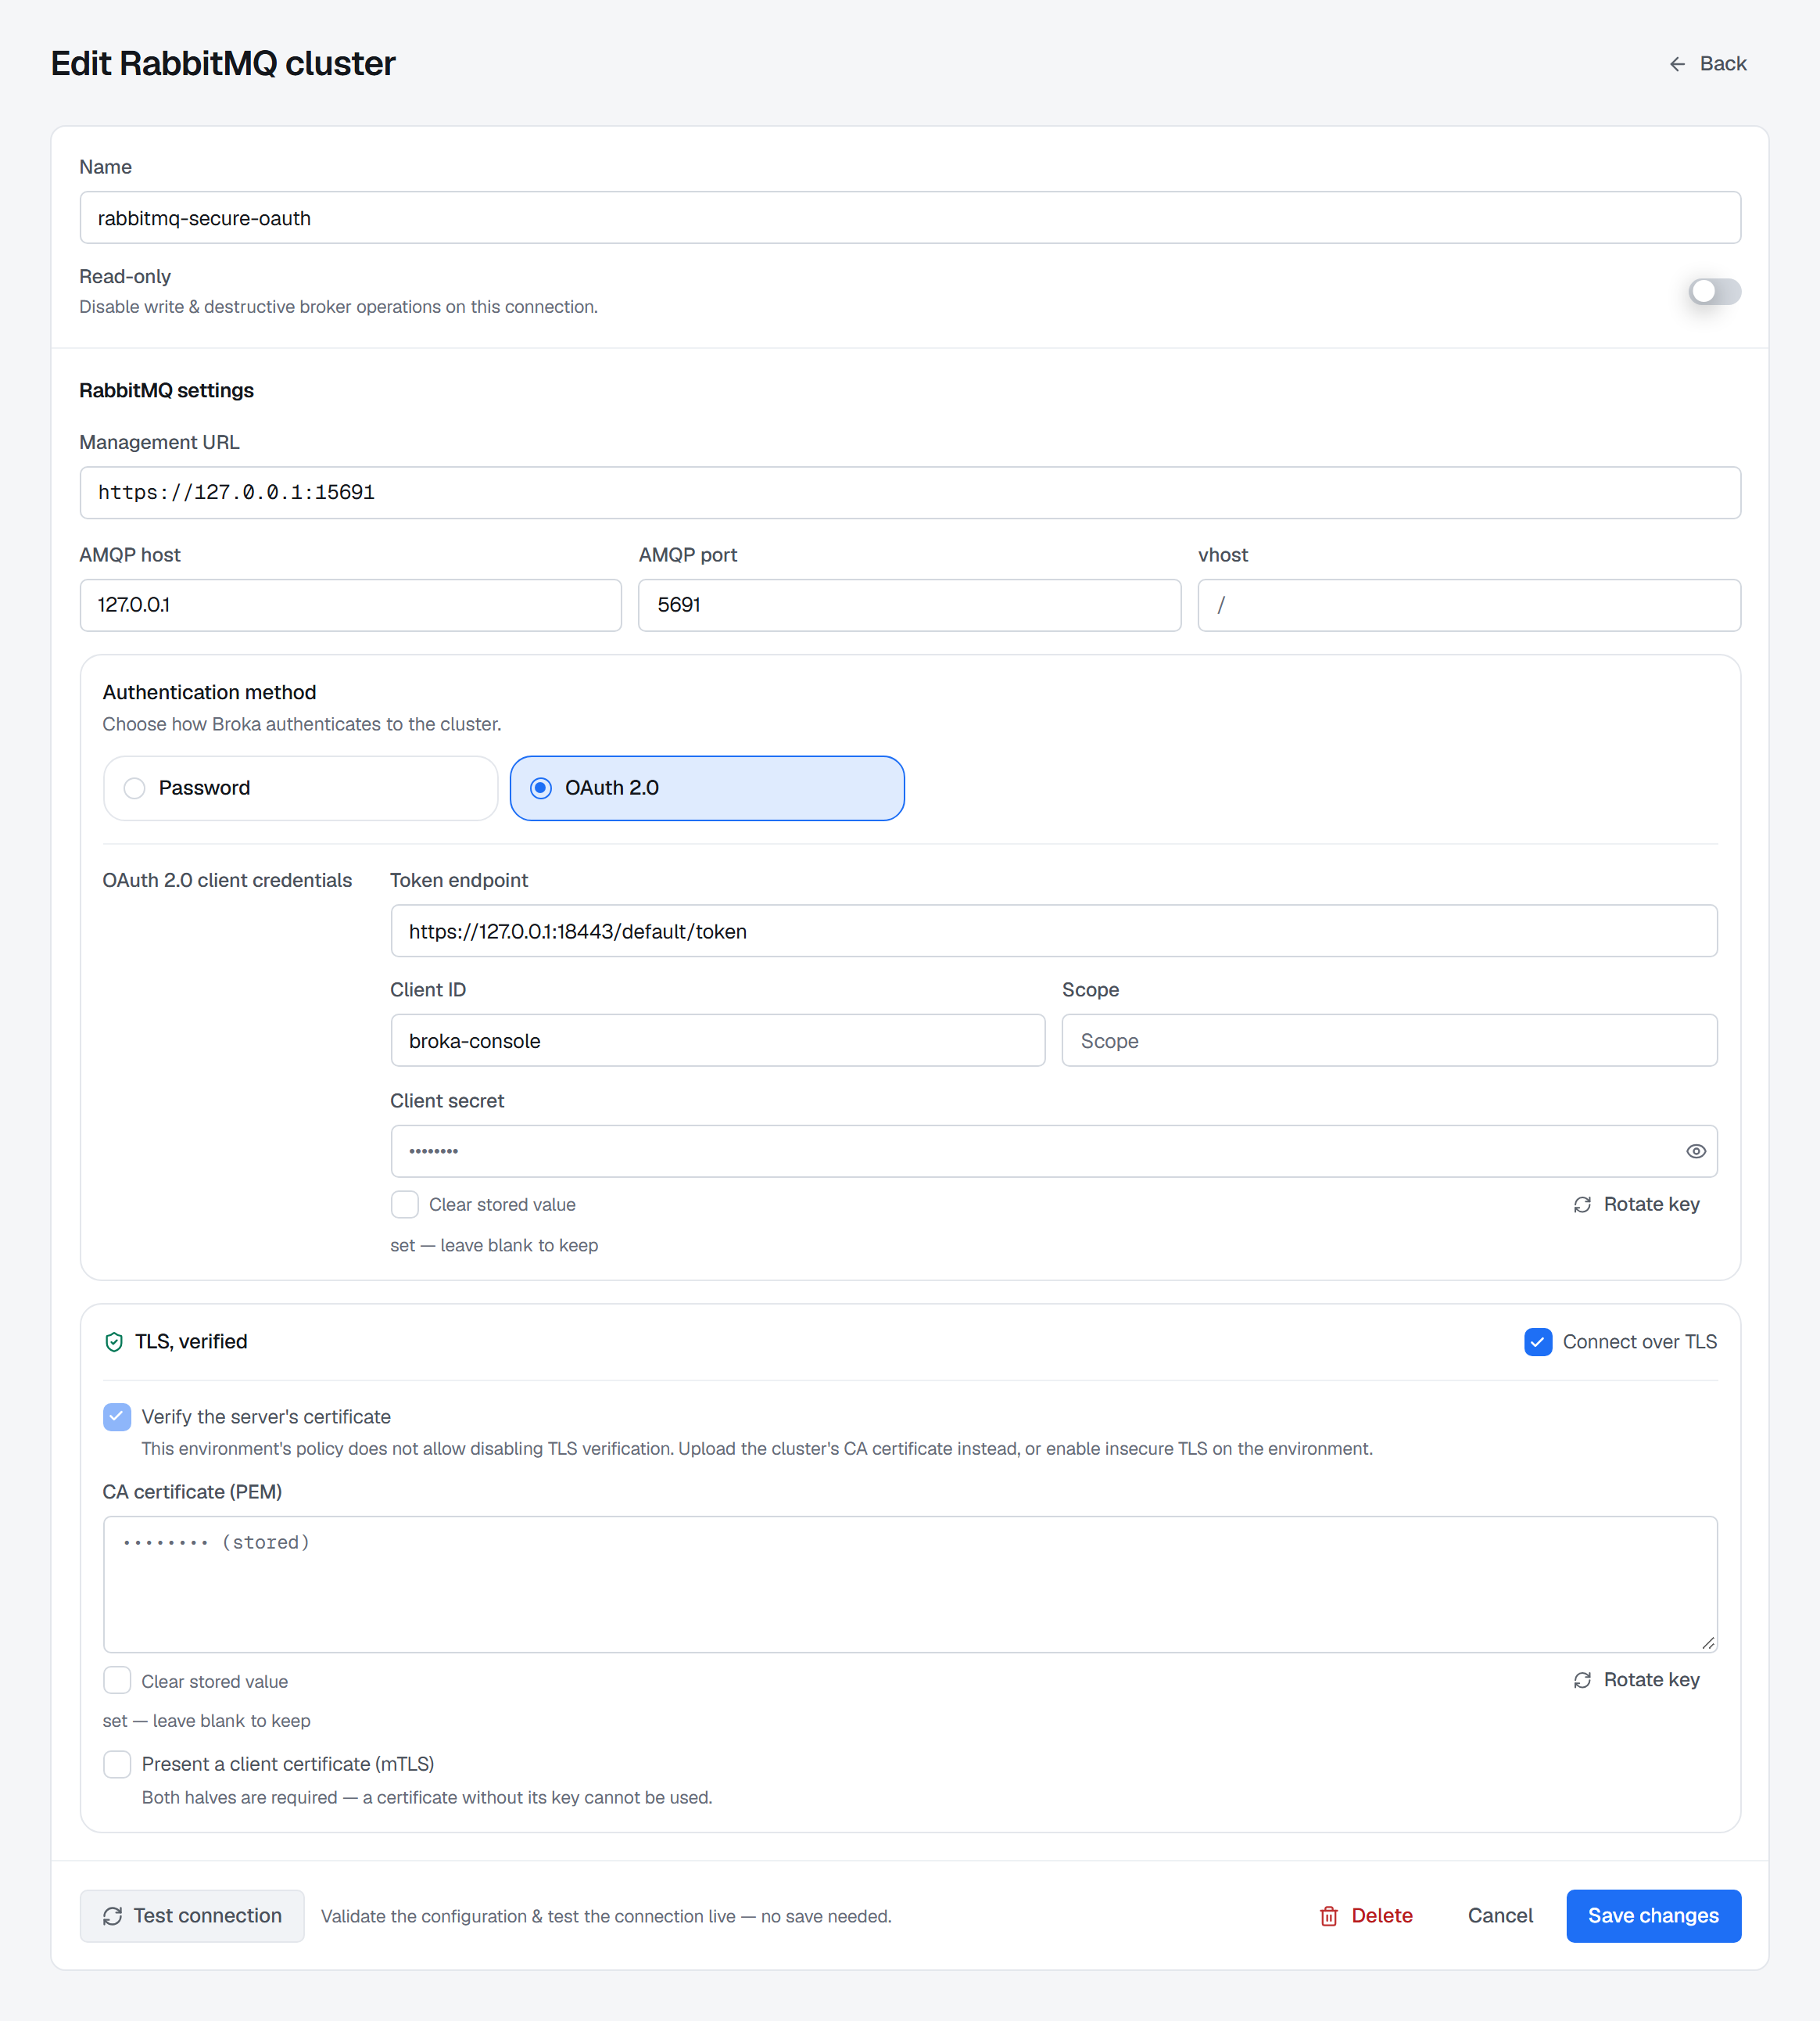Image resolution: width=1820 pixels, height=2021 pixels.
Task: Click the 'Authentication method' heading
Action: click(x=209, y=692)
